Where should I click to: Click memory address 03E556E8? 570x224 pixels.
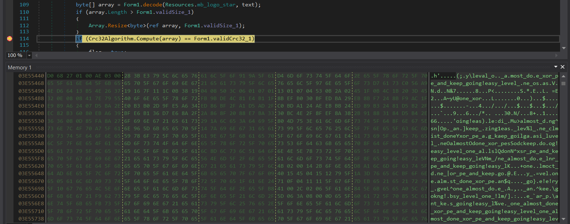click(31, 203)
